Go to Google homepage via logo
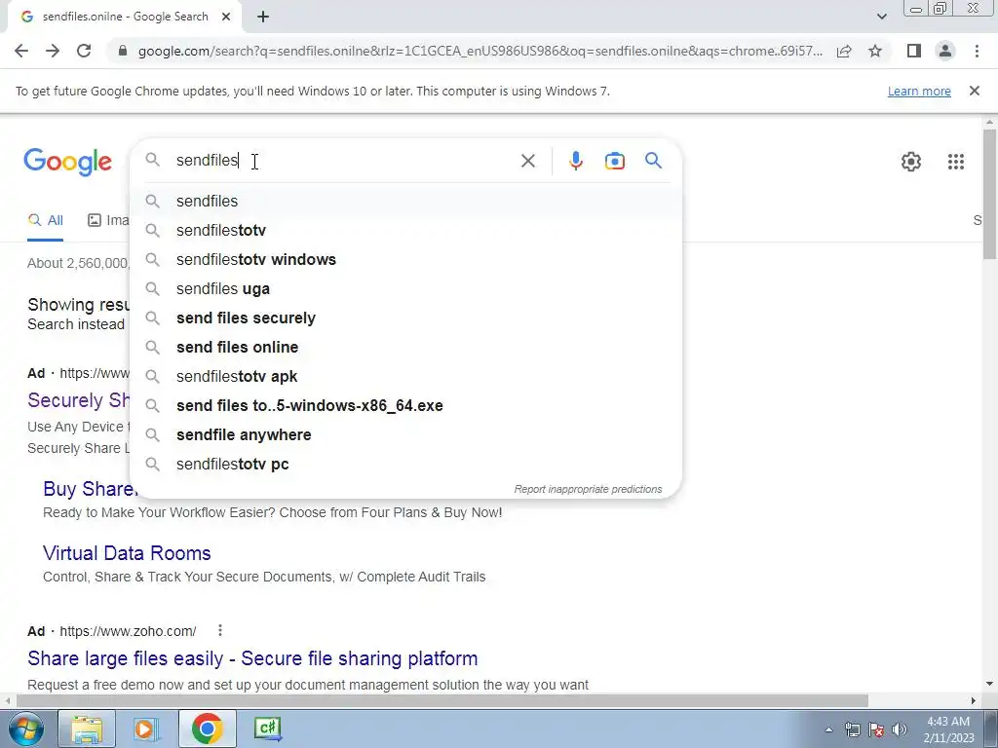Image resolution: width=998 pixels, height=748 pixels. coord(67,163)
